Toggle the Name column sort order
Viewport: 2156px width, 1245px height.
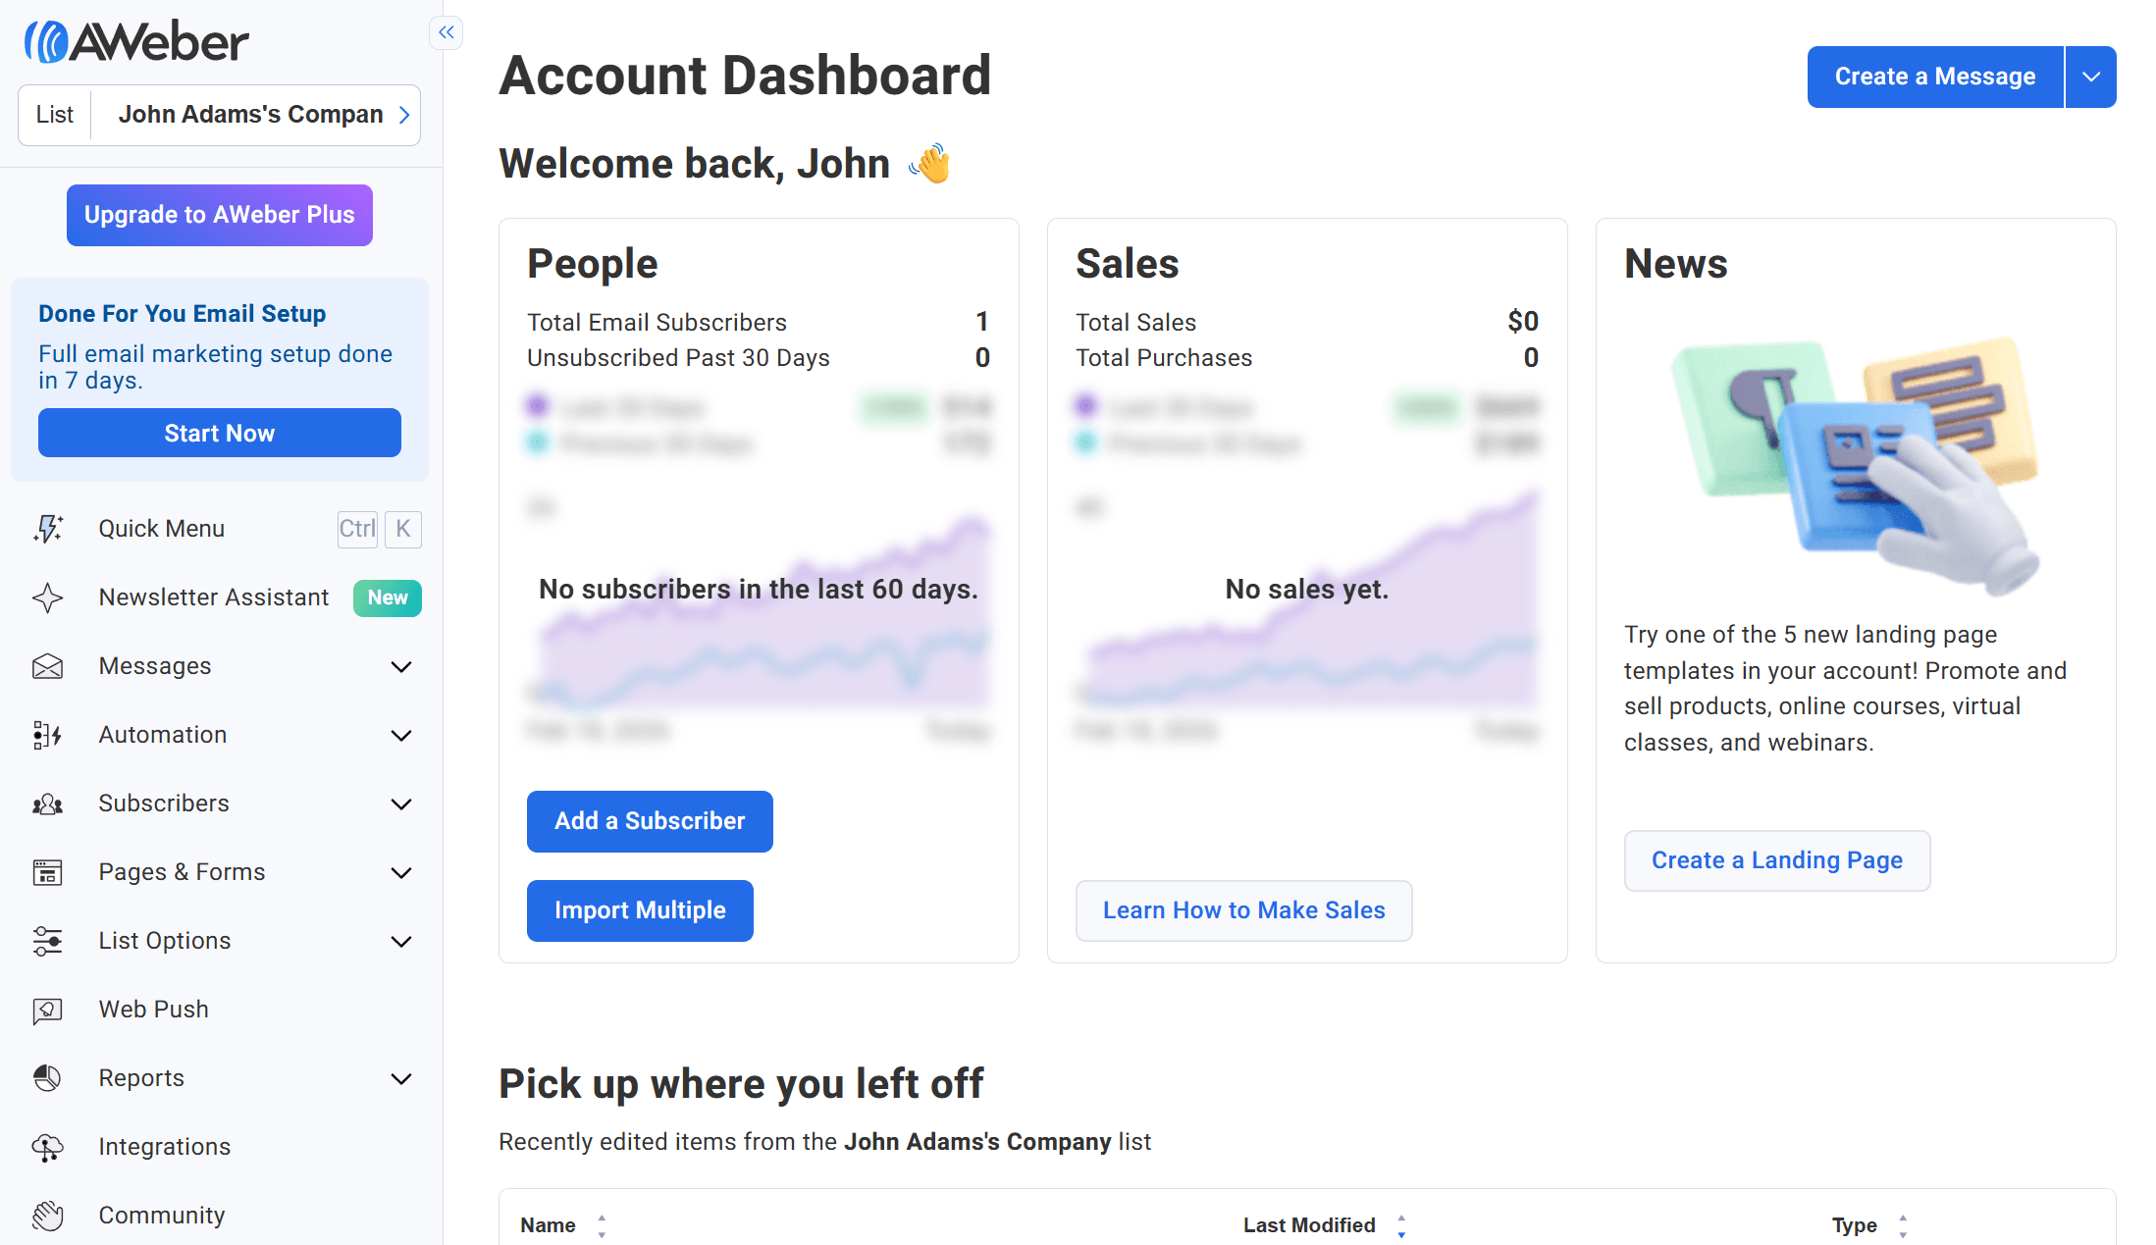click(x=603, y=1224)
